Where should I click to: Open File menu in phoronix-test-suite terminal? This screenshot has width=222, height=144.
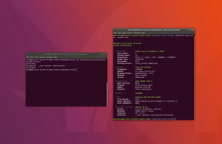pyautogui.click(x=115, y=33)
